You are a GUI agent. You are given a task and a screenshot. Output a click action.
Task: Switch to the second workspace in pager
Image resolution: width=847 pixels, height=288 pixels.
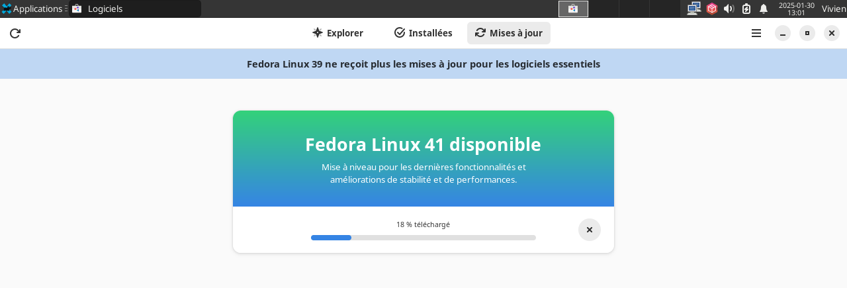coord(603,9)
